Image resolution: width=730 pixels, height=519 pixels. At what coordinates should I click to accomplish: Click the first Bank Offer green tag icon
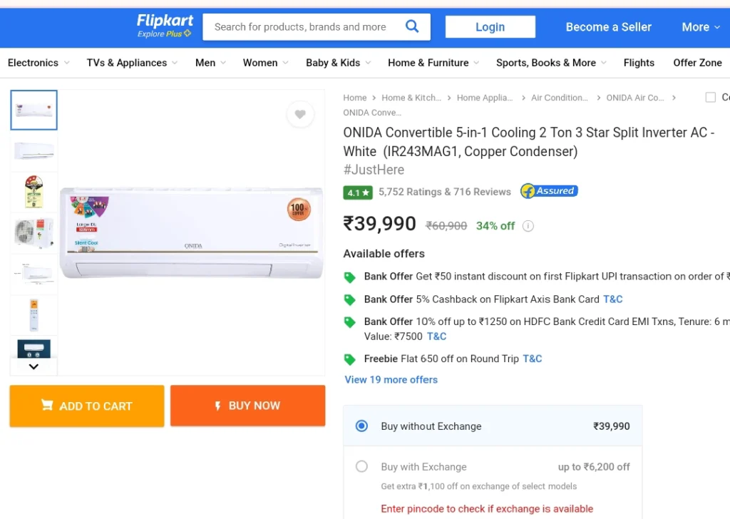tap(349, 277)
